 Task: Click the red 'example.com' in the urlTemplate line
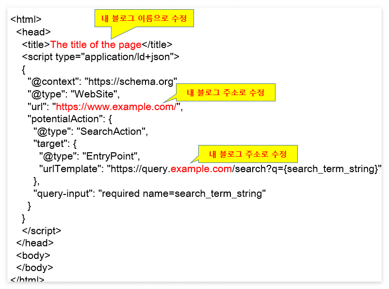[x=201, y=169]
